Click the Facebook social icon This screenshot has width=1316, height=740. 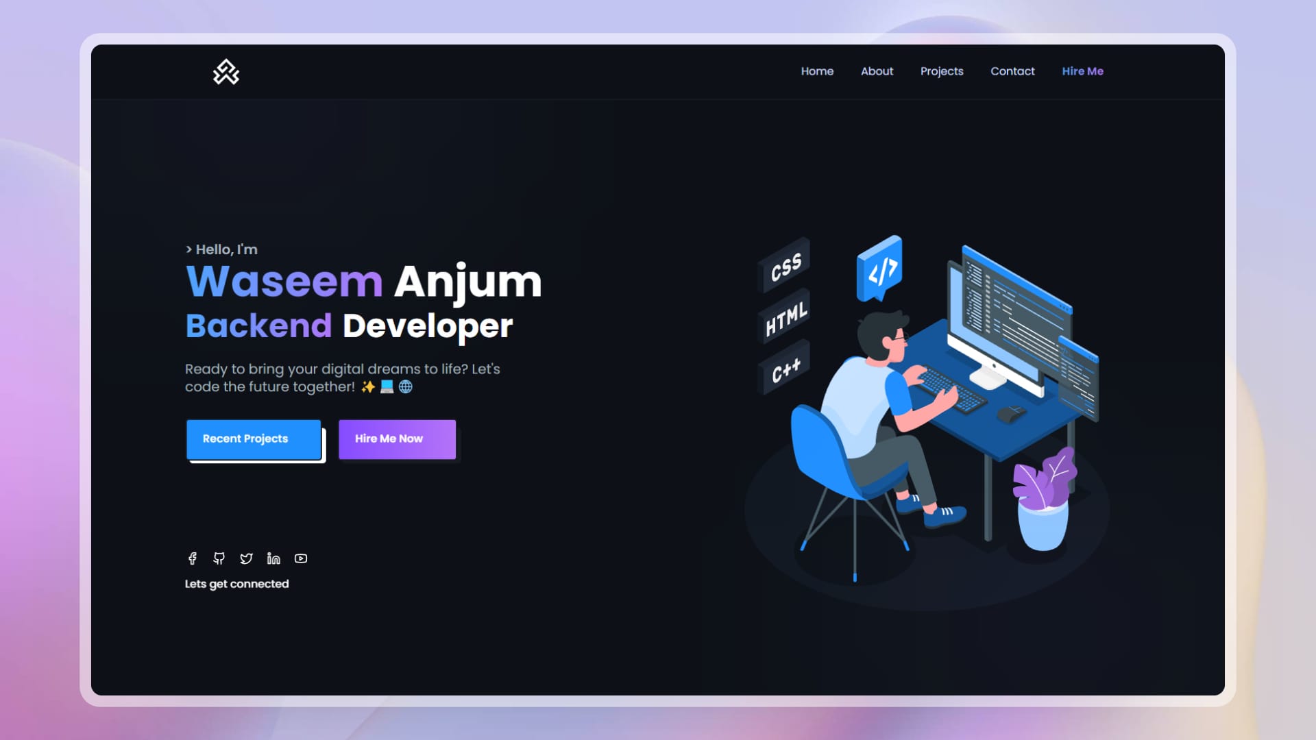click(x=193, y=558)
